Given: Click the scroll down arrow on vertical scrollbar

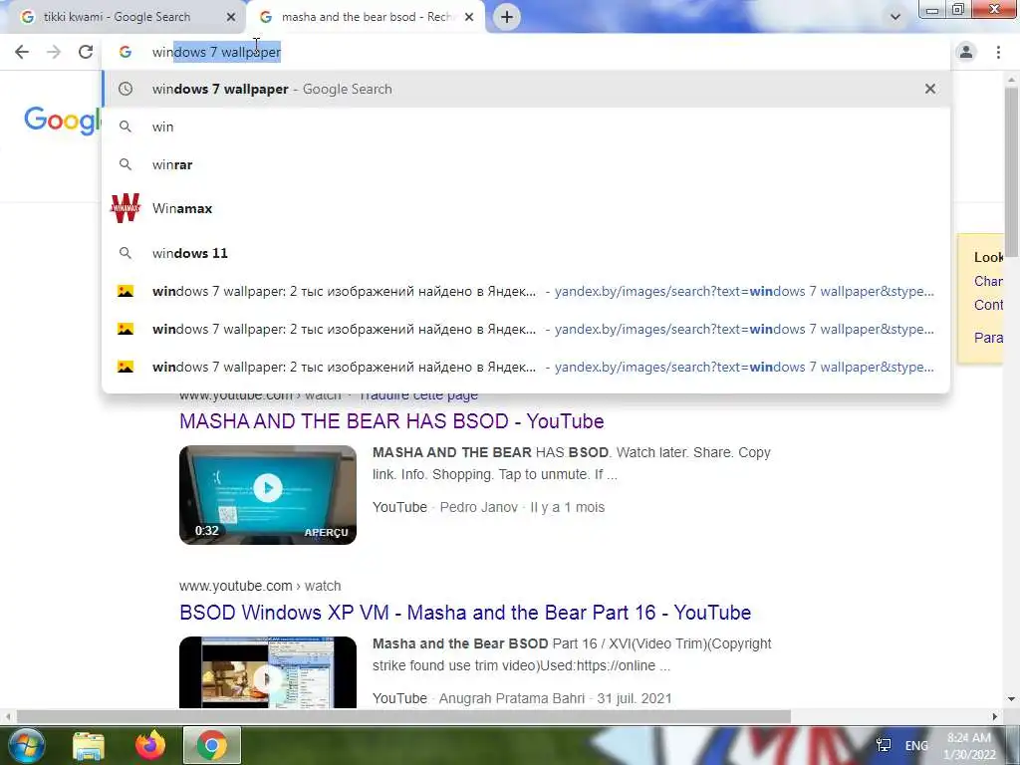Looking at the screenshot, I should (1011, 700).
